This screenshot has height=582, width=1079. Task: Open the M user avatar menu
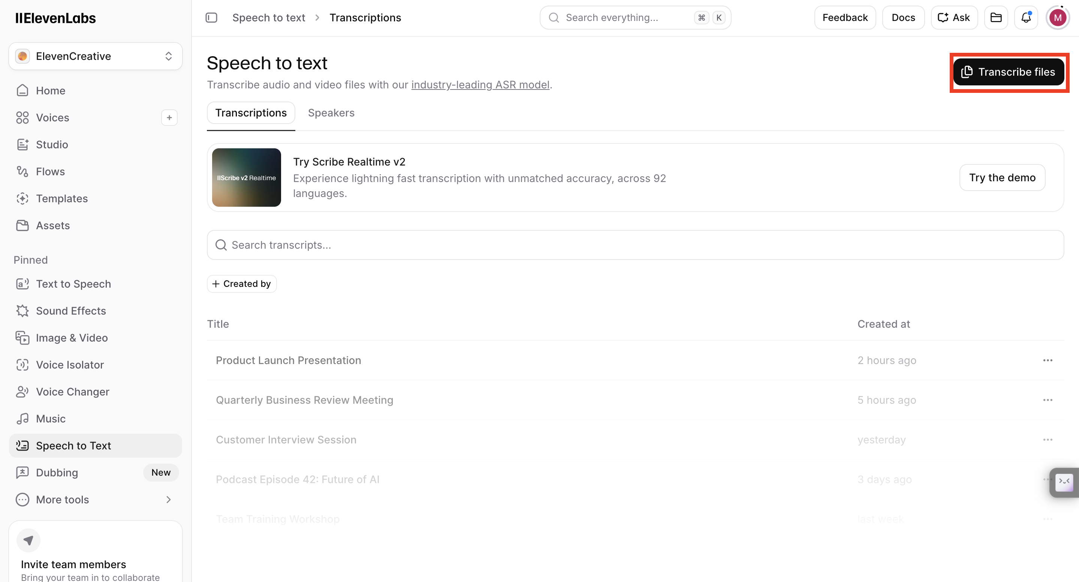coord(1058,18)
